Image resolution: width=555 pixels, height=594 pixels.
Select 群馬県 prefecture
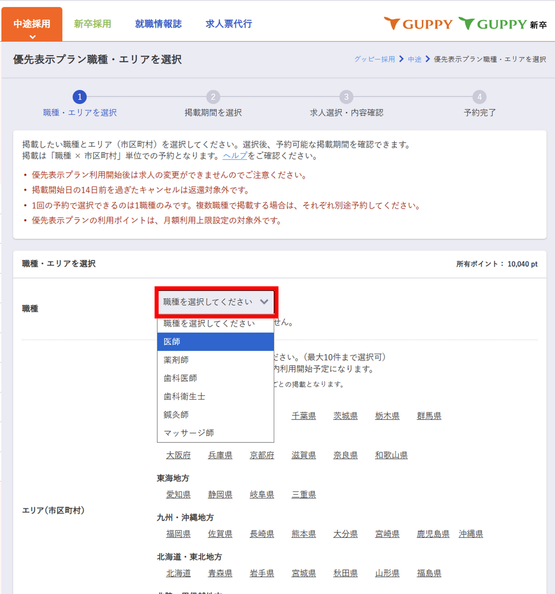(x=429, y=416)
